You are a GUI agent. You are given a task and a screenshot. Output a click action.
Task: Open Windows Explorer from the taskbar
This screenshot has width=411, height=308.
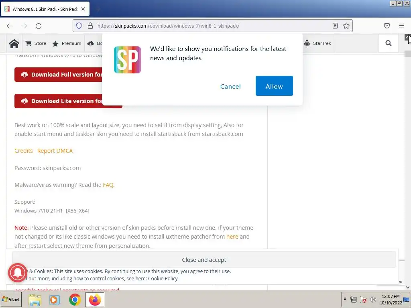[35, 299]
